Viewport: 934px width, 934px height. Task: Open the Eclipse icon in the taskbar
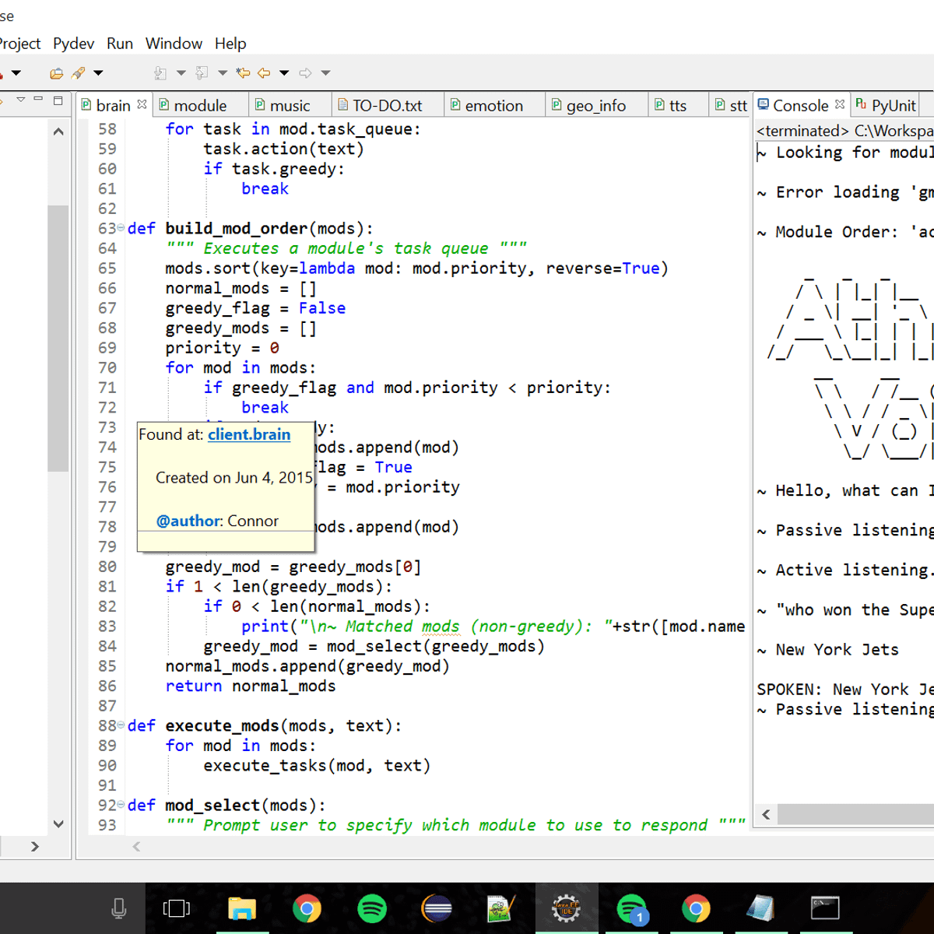click(437, 908)
